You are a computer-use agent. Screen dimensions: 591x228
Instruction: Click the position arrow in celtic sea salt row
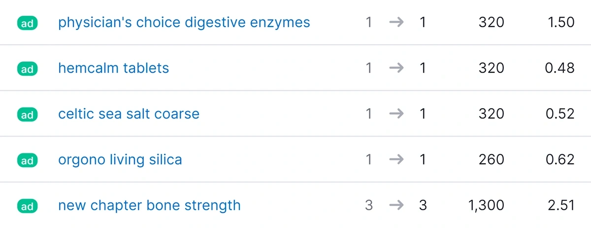click(396, 114)
